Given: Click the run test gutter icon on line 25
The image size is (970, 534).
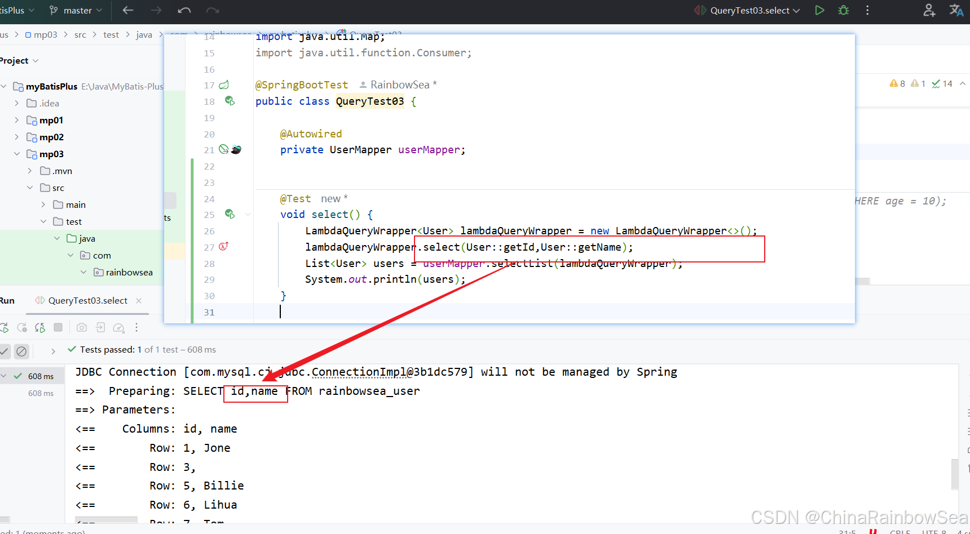Looking at the screenshot, I should point(230,214).
